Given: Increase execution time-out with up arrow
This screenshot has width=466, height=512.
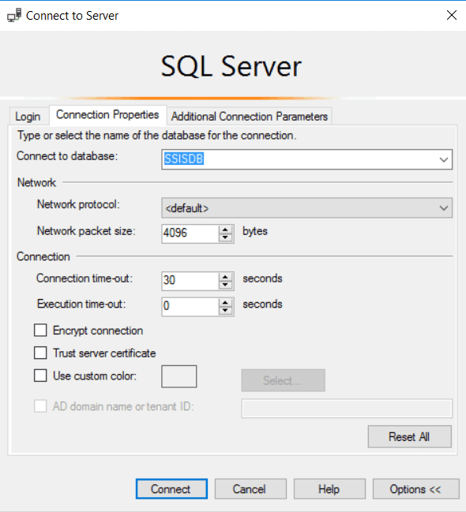Looking at the screenshot, I should 225,303.
